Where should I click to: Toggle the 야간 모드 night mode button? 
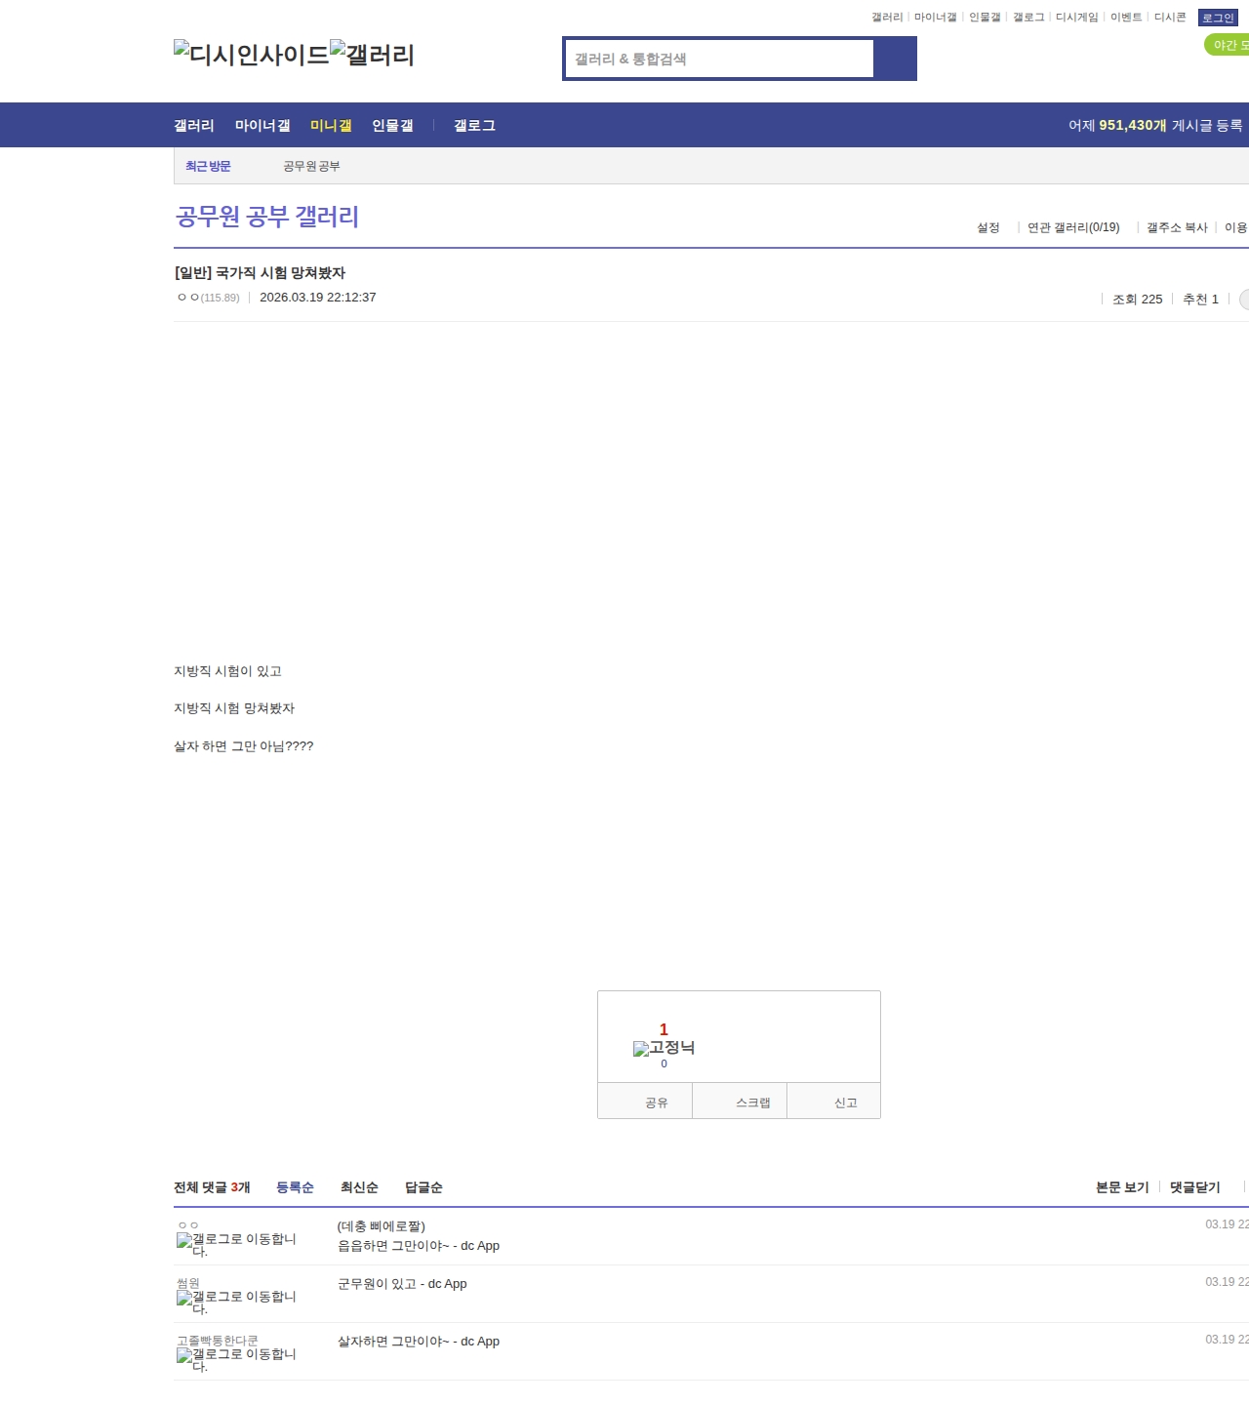[x=1229, y=45]
